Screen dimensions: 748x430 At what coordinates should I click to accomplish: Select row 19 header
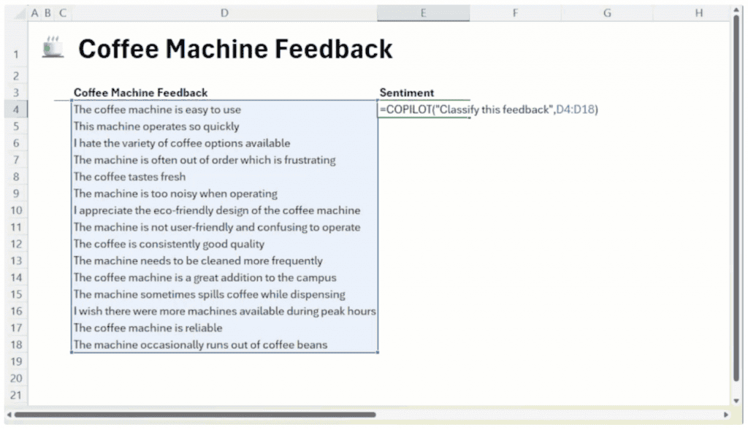click(15, 361)
